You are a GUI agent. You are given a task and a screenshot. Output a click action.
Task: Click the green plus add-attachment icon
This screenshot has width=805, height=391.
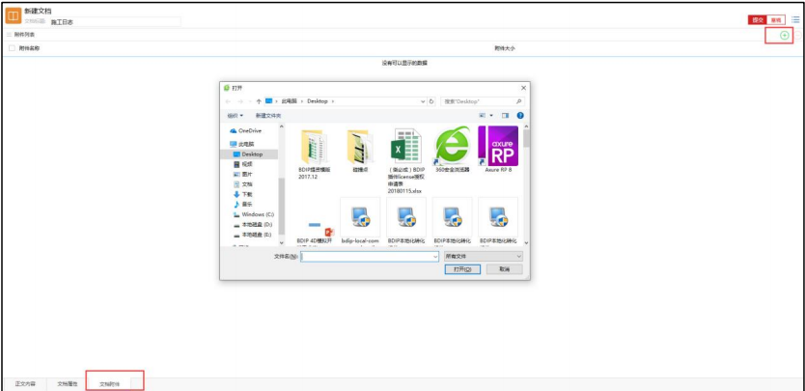784,35
